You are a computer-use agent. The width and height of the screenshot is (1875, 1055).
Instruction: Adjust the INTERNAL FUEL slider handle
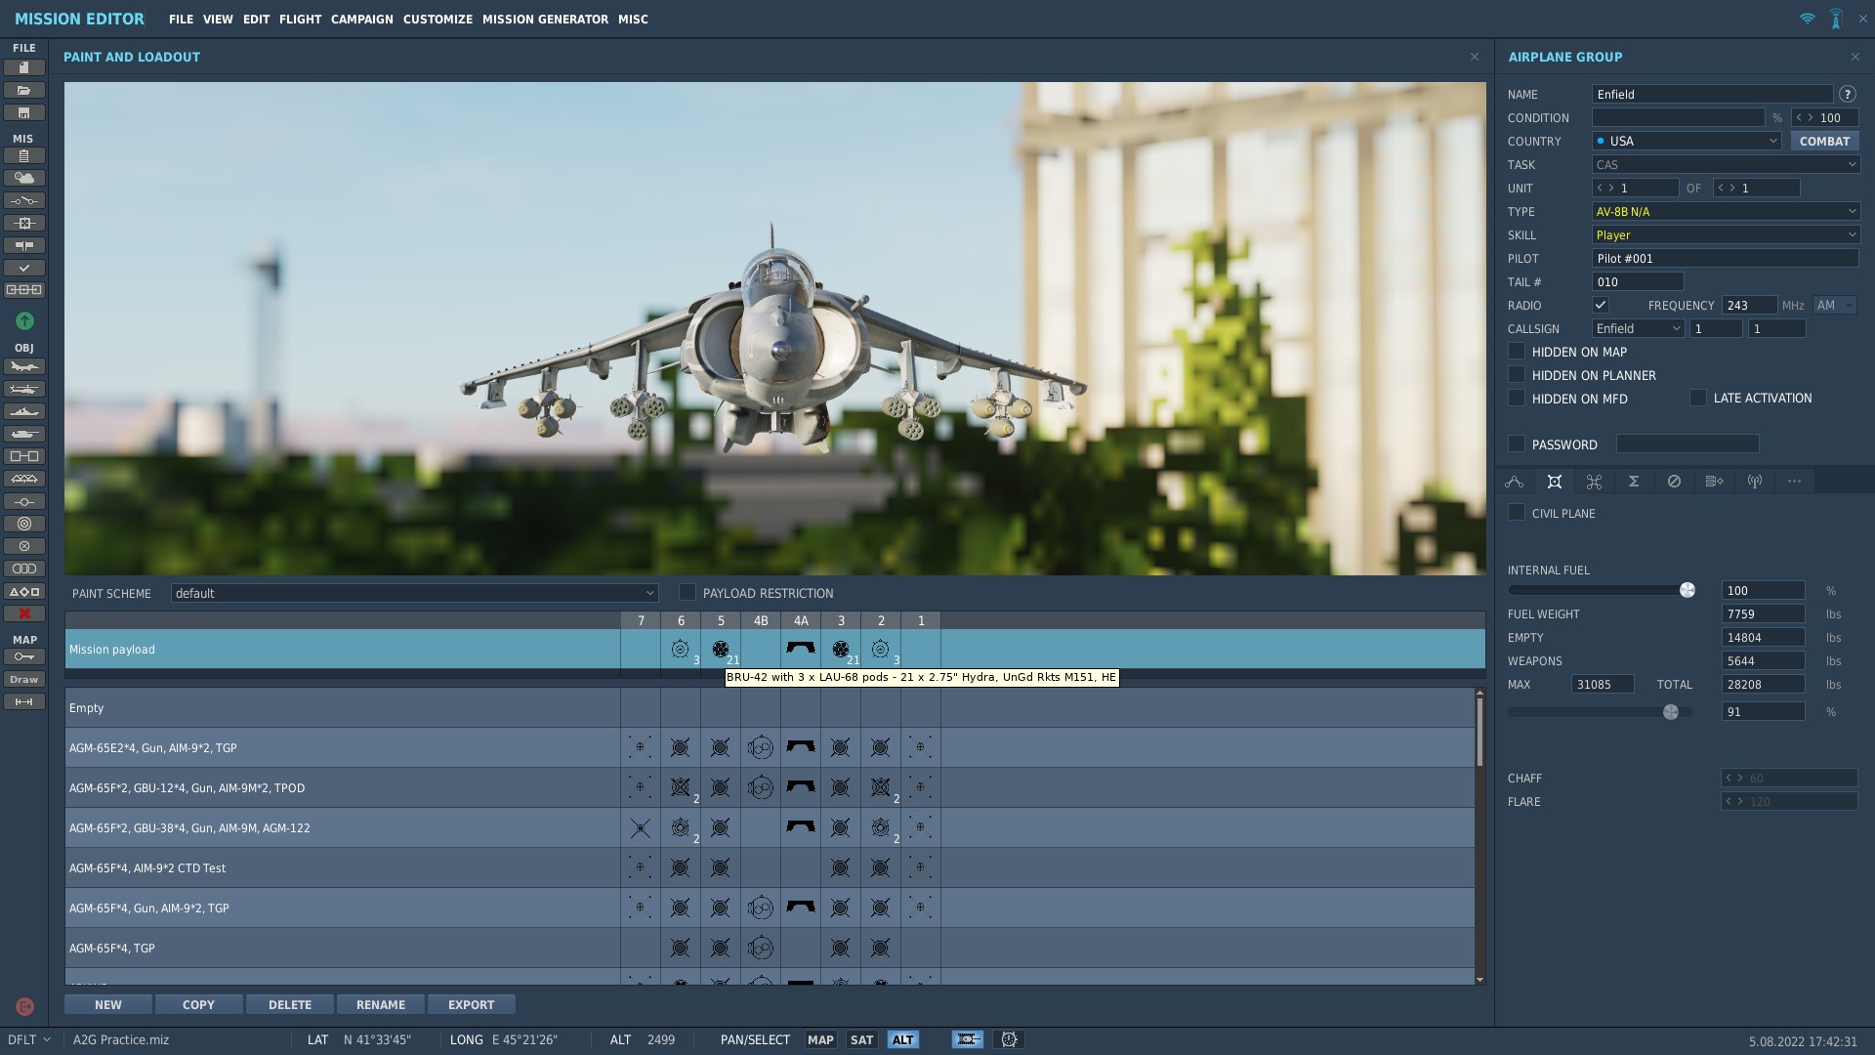point(1687,590)
